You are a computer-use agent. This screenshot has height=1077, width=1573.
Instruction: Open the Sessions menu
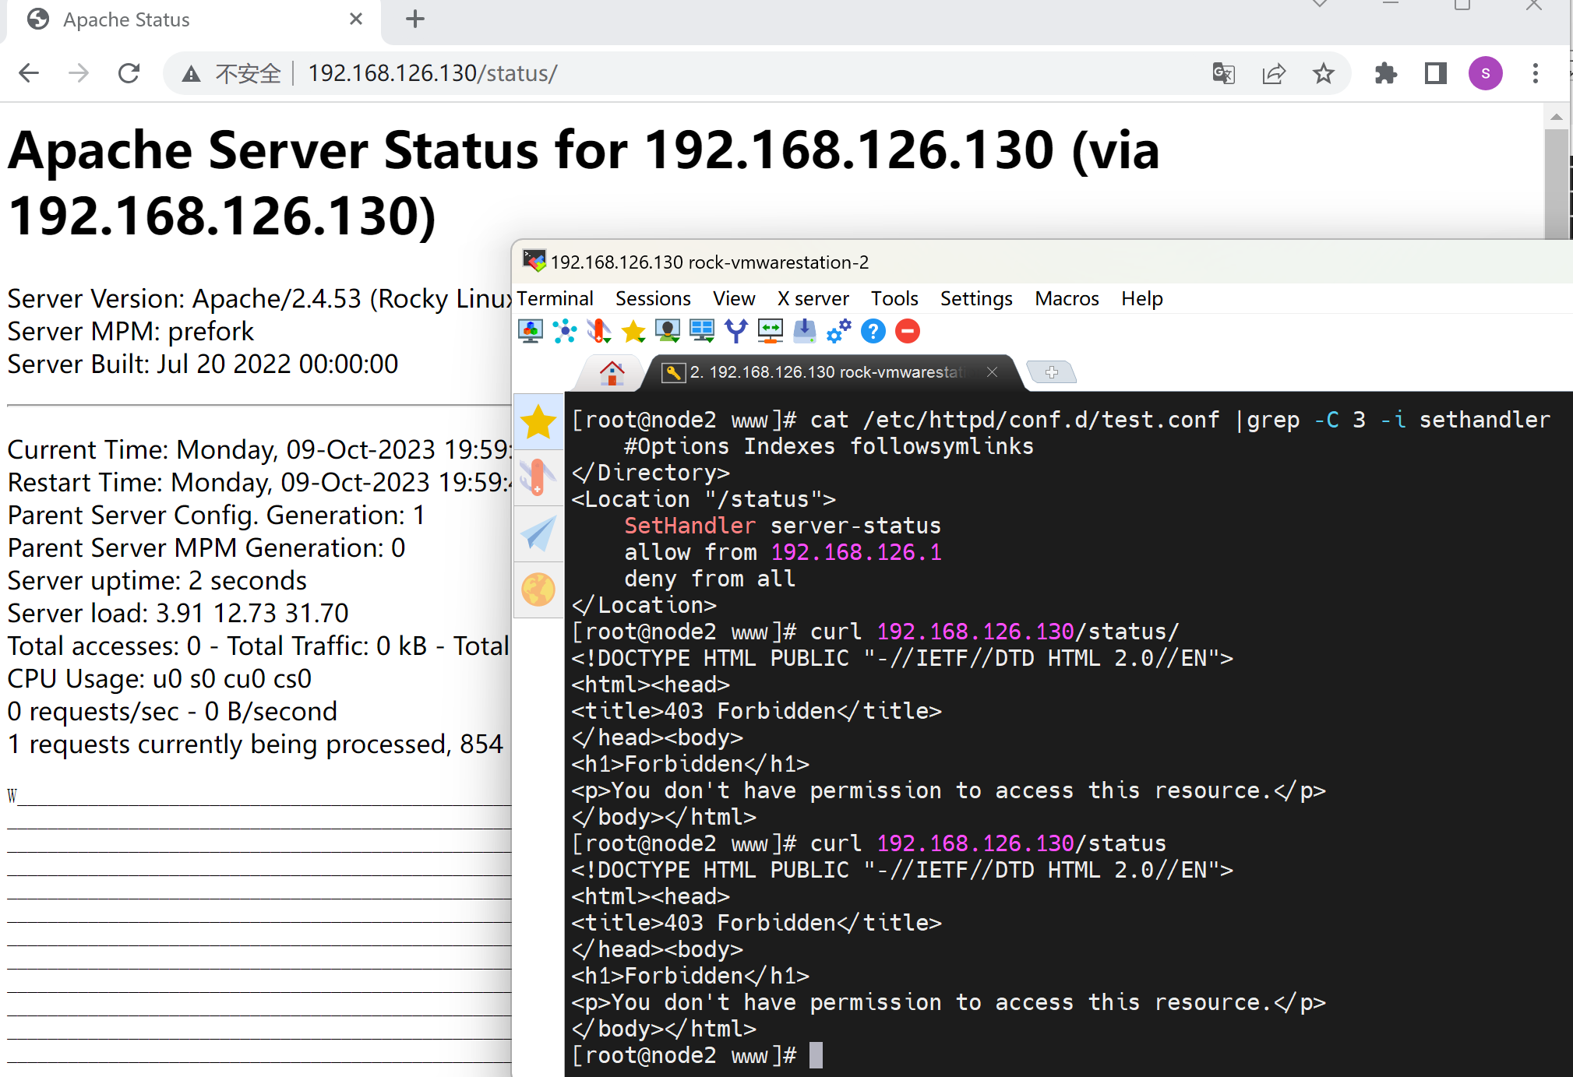tap(653, 299)
